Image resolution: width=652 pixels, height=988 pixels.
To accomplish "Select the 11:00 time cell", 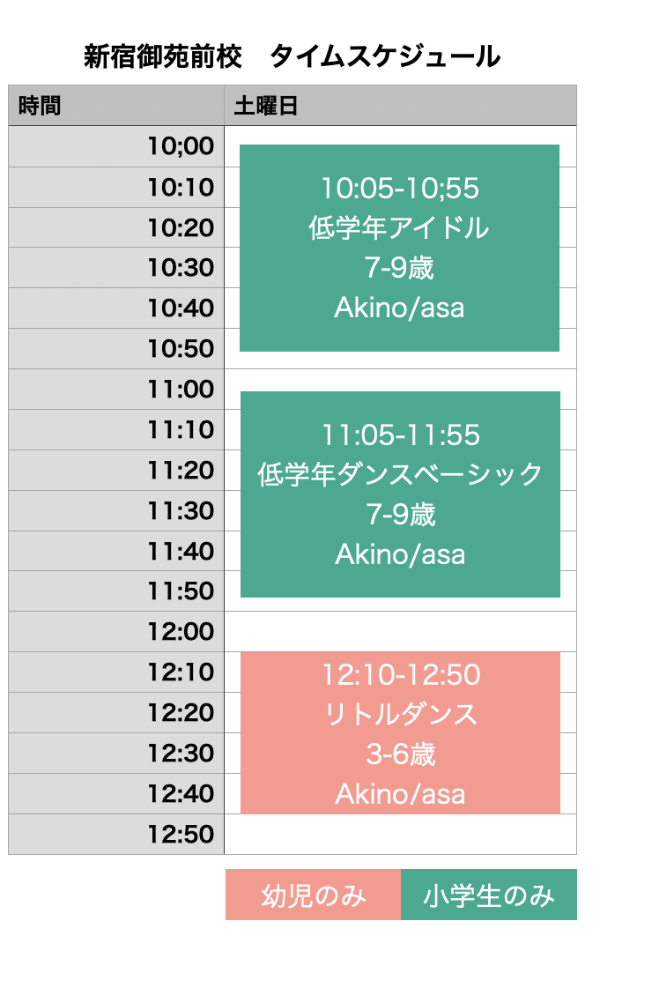I will point(116,390).
